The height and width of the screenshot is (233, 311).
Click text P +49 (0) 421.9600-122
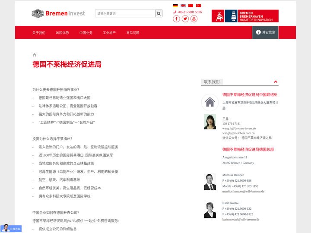[x=237, y=209]
